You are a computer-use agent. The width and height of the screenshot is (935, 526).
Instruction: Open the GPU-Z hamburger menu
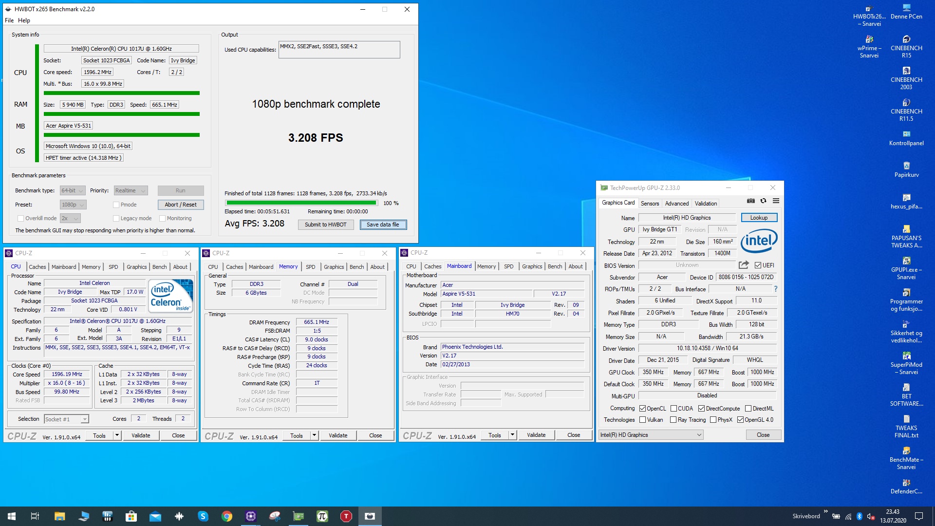pos(776,201)
